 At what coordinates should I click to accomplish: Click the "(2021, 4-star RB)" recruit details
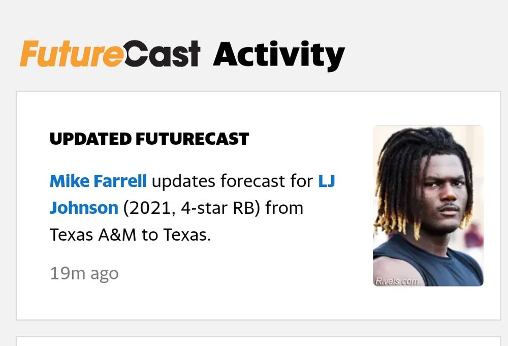tap(191, 207)
